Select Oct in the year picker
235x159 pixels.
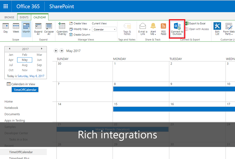(x=11, y=70)
